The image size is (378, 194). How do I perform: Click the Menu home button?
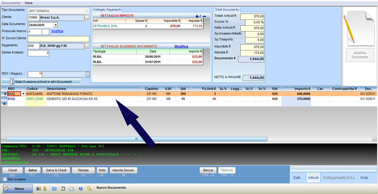tap(18, 189)
